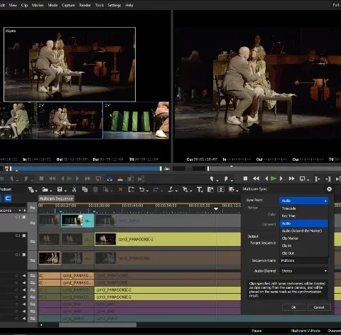Click Cancel in the Multicam Sync dialog

coord(319,307)
